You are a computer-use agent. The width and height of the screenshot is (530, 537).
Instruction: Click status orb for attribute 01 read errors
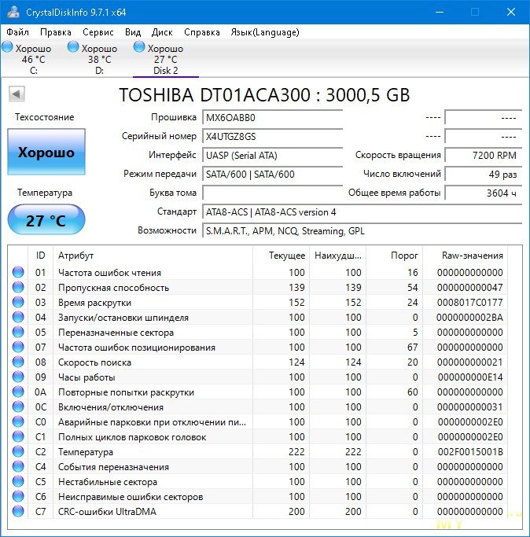click(x=18, y=273)
